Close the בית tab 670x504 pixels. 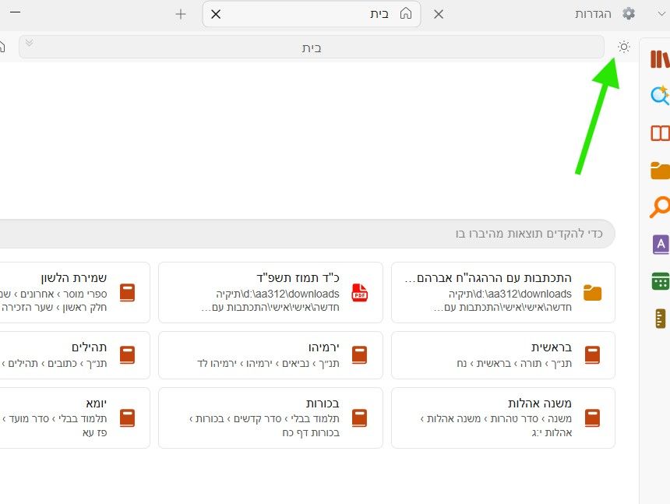click(x=216, y=15)
